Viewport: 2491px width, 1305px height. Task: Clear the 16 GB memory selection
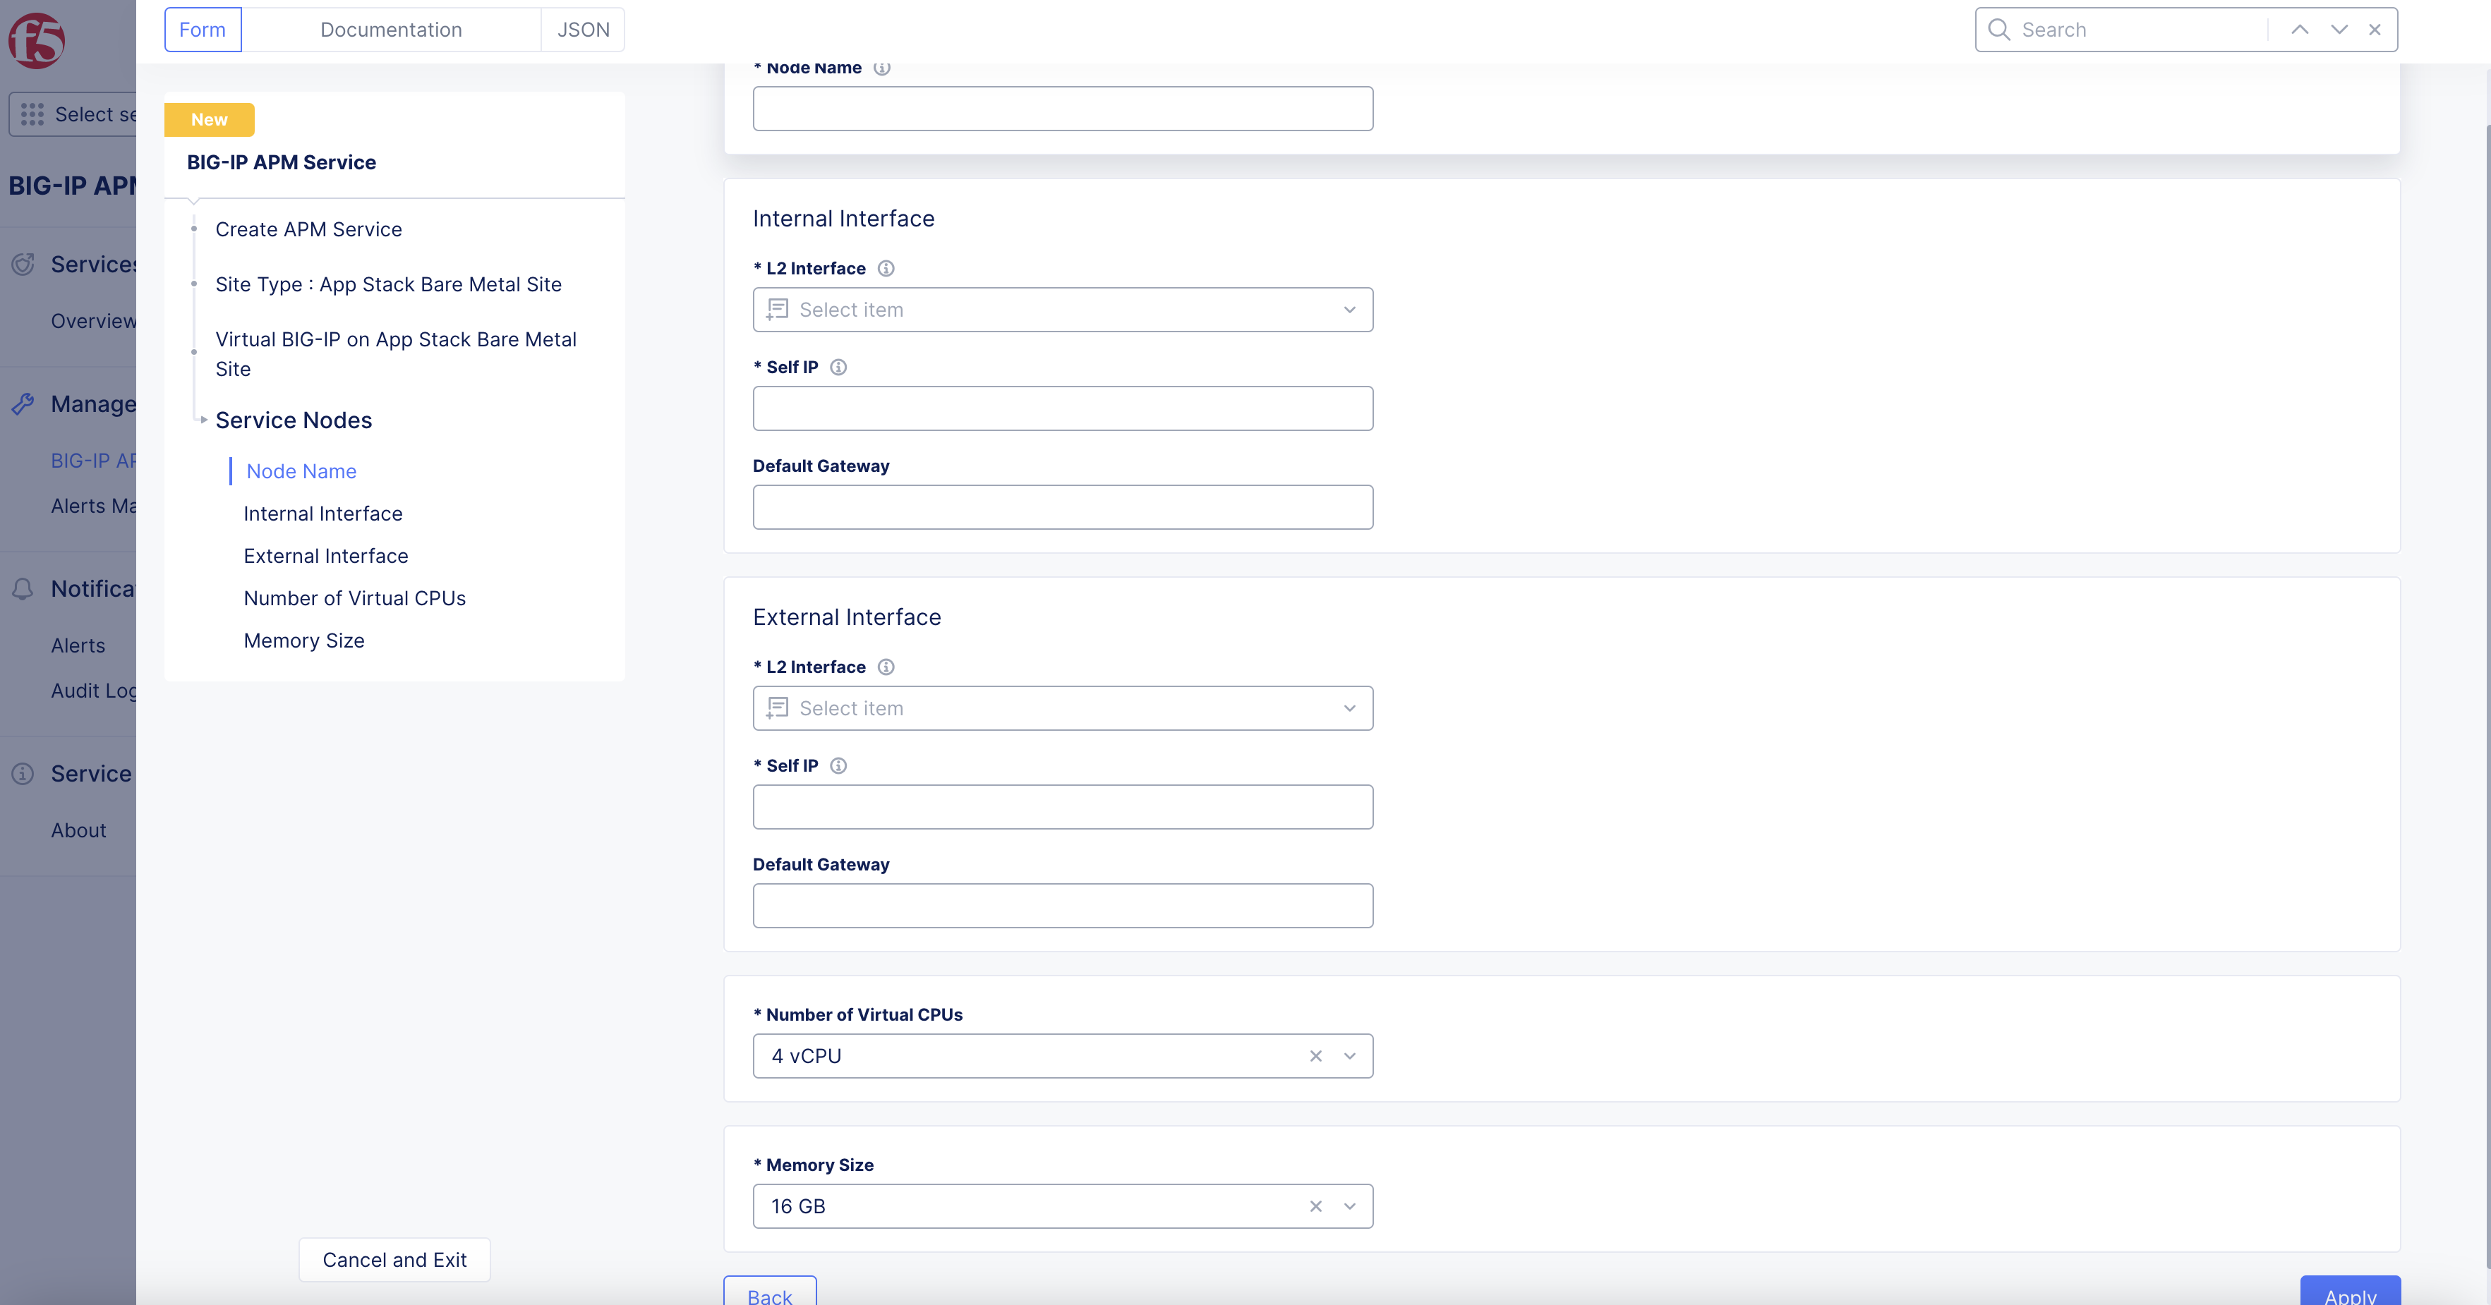(x=1315, y=1206)
